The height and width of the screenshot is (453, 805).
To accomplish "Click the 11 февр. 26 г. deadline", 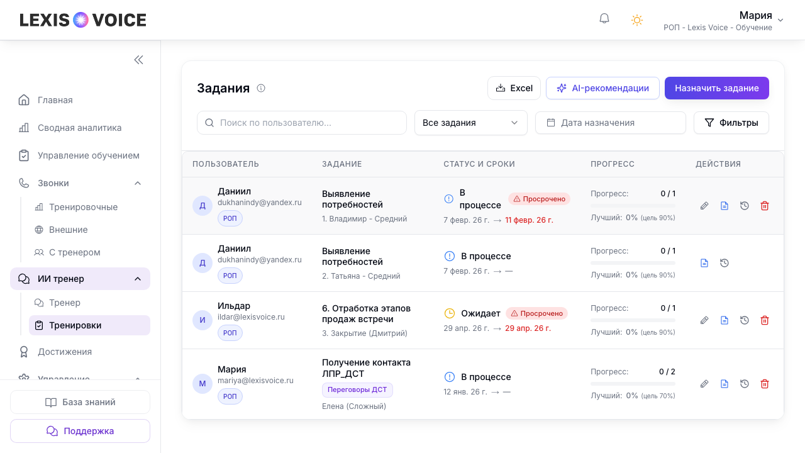I will point(529,220).
